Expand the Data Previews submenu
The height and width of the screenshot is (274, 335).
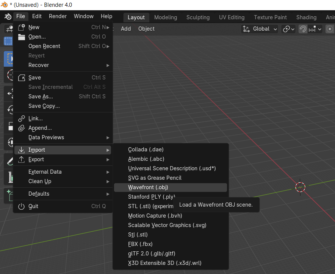[x=63, y=137]
